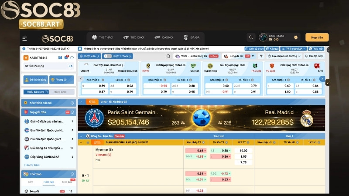
Task: Click the search magnifier icon in header
Action: click(251, 37)
